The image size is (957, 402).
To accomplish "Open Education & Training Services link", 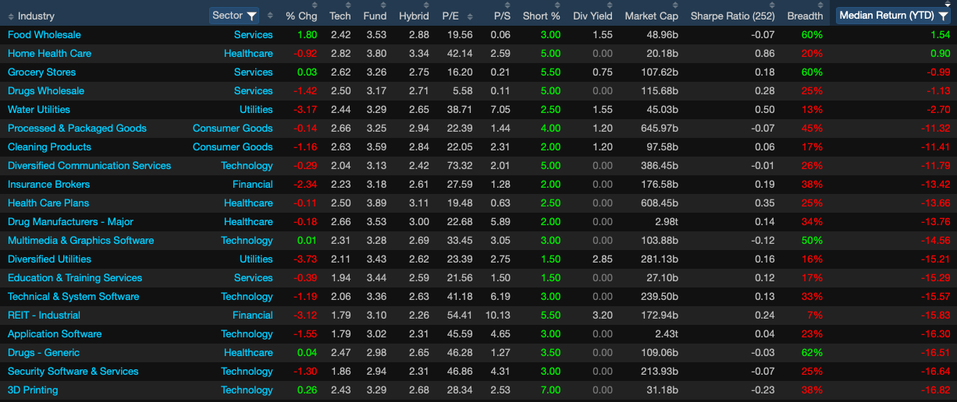I will (75, 278).
